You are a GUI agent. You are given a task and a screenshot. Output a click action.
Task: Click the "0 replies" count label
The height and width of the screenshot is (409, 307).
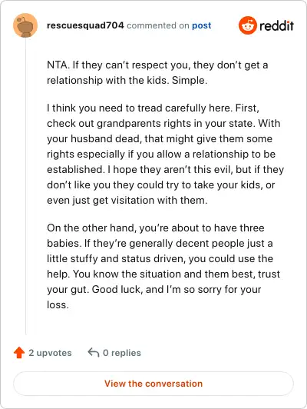(122, 353)
